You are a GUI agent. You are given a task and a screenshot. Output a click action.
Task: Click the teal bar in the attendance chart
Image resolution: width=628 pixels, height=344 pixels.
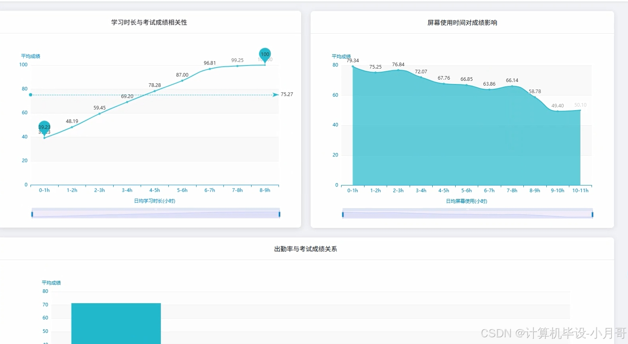[x=116, y=323]
